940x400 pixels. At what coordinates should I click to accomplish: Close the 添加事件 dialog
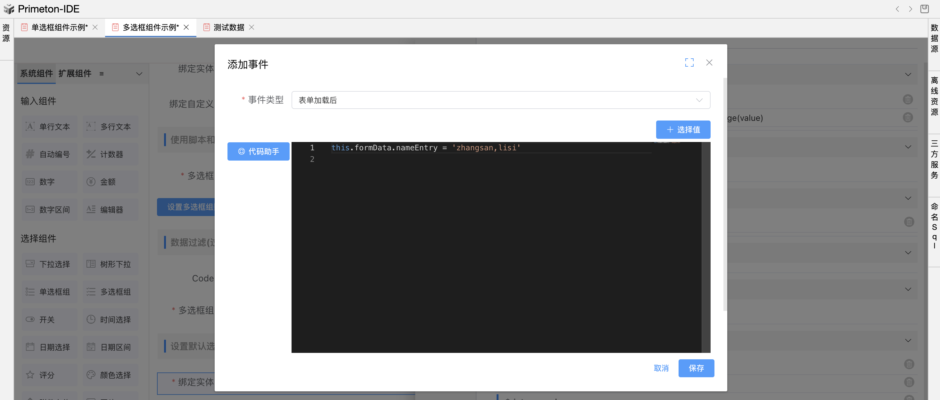709,63
